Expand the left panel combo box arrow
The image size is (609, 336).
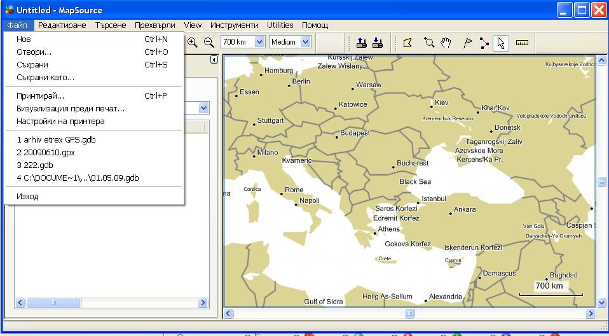[204, 108]
